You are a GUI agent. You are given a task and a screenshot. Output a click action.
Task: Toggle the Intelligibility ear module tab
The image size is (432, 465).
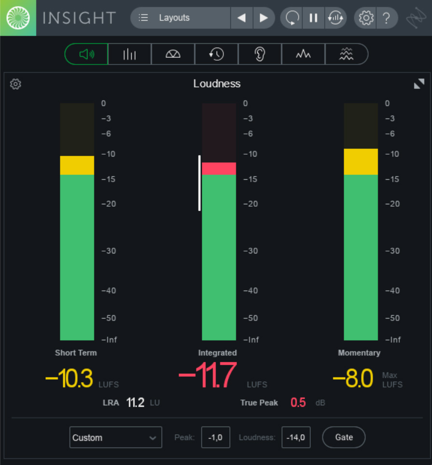260,54
